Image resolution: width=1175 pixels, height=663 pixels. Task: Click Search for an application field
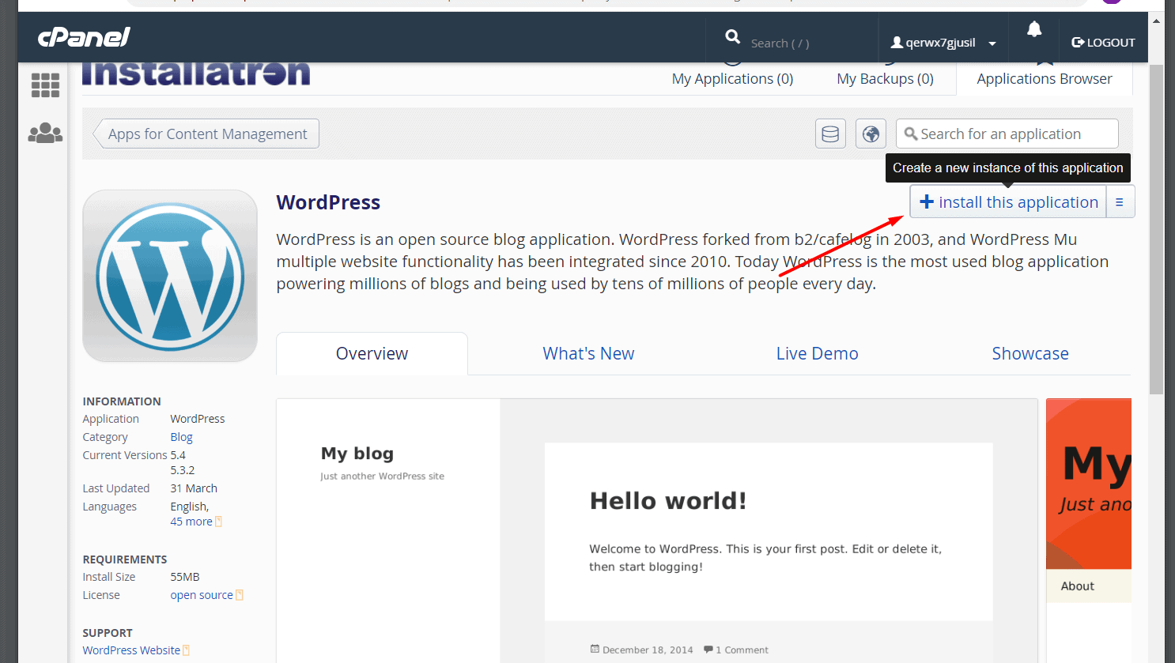pyautogui.click(x=1007, y=134)
